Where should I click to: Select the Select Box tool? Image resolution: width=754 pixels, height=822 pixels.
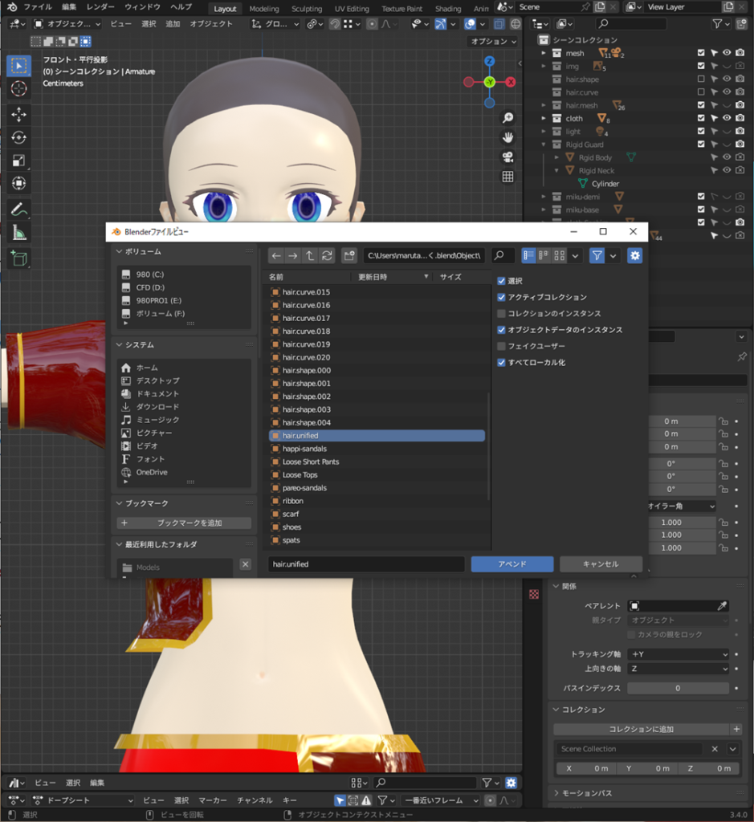19,66
